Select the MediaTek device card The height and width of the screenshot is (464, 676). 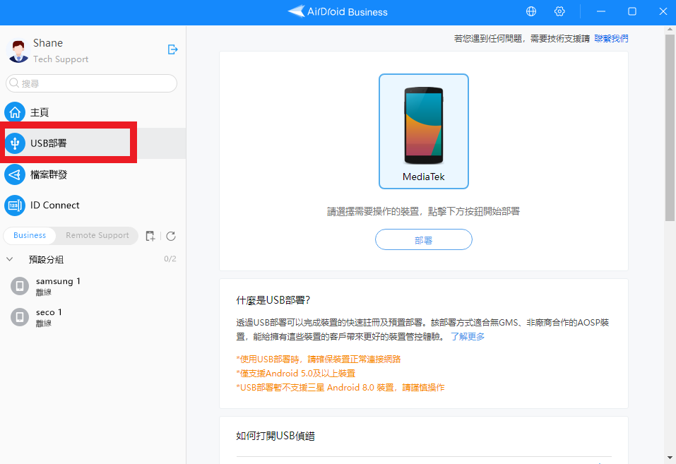click(x=424, y=131)
